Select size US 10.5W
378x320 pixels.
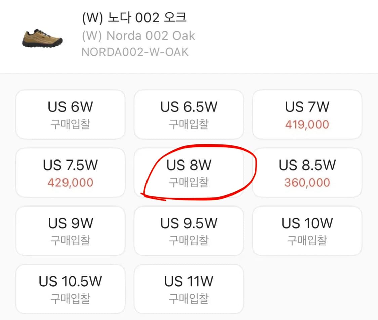pyautogui.click(x=70, y=288)
